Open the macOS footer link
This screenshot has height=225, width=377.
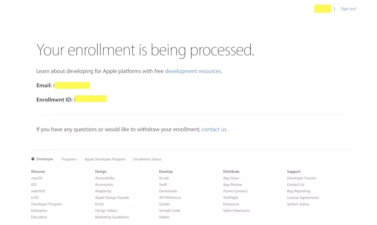[x=37, y=178]
